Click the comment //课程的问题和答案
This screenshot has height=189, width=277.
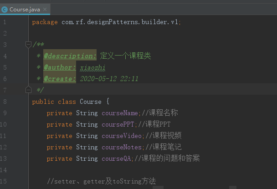[167, 158]
